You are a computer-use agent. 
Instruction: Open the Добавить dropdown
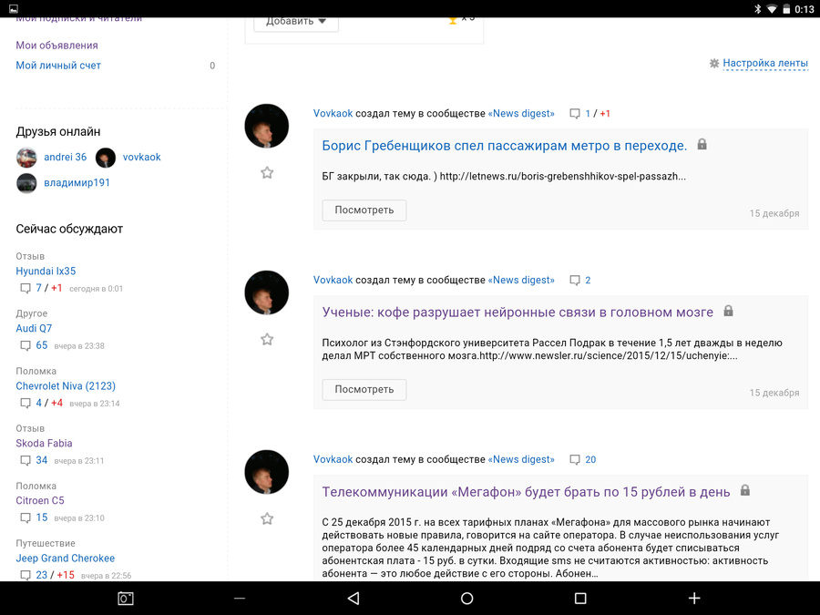[296, 22]
